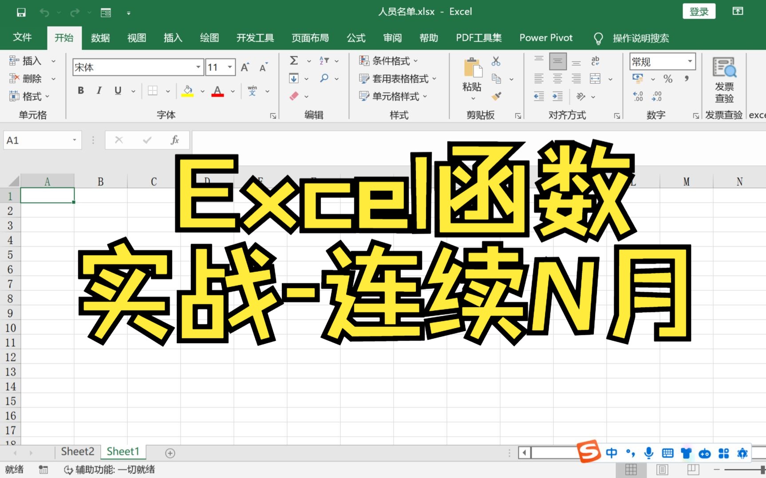Select the AutoSum icon
This screenshot has height=478, width=766.
(294, 60)
